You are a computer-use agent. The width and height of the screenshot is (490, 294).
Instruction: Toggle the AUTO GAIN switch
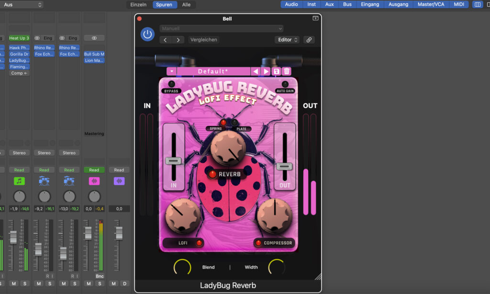point(285,84)
